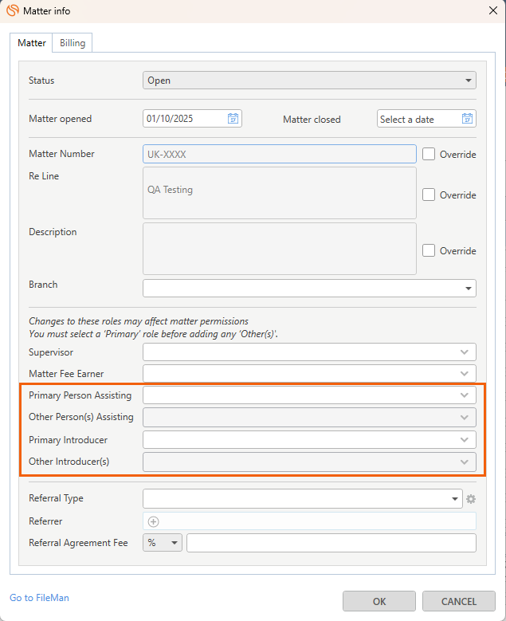Open the Branch dropdown list
Image resolution: width=506 pixels, height=621 pixels.
[468, 289]
